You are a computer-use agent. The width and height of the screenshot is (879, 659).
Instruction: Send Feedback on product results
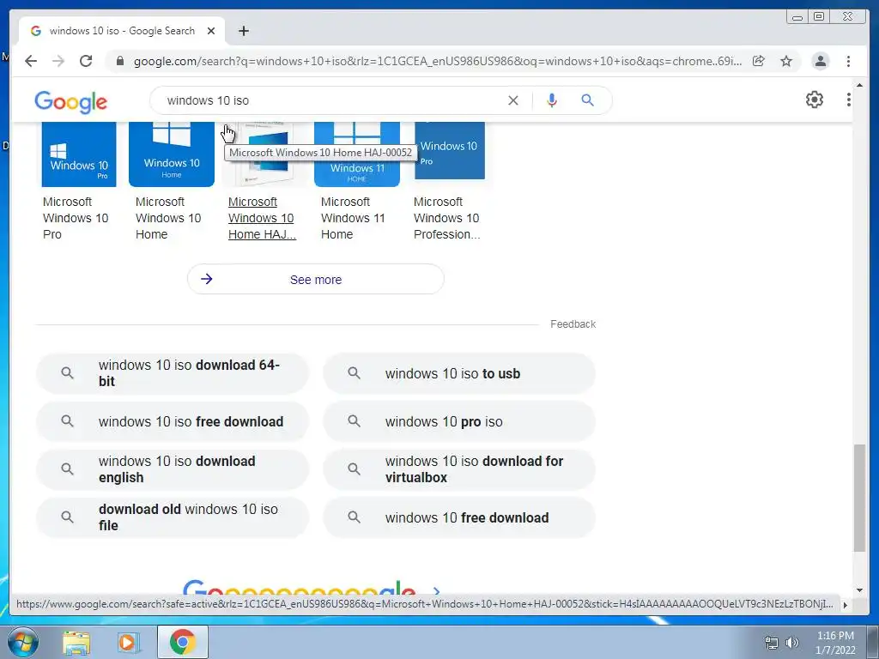pyautogui.click(x=573, y=323)
